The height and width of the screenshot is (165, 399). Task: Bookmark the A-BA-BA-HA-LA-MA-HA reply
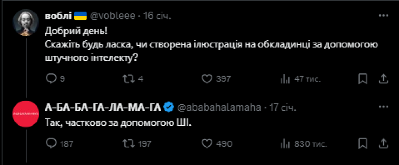point(363,143)
